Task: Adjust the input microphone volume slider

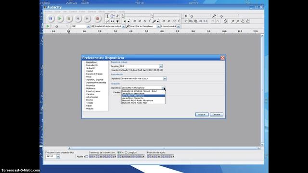Action: [228, 16]
